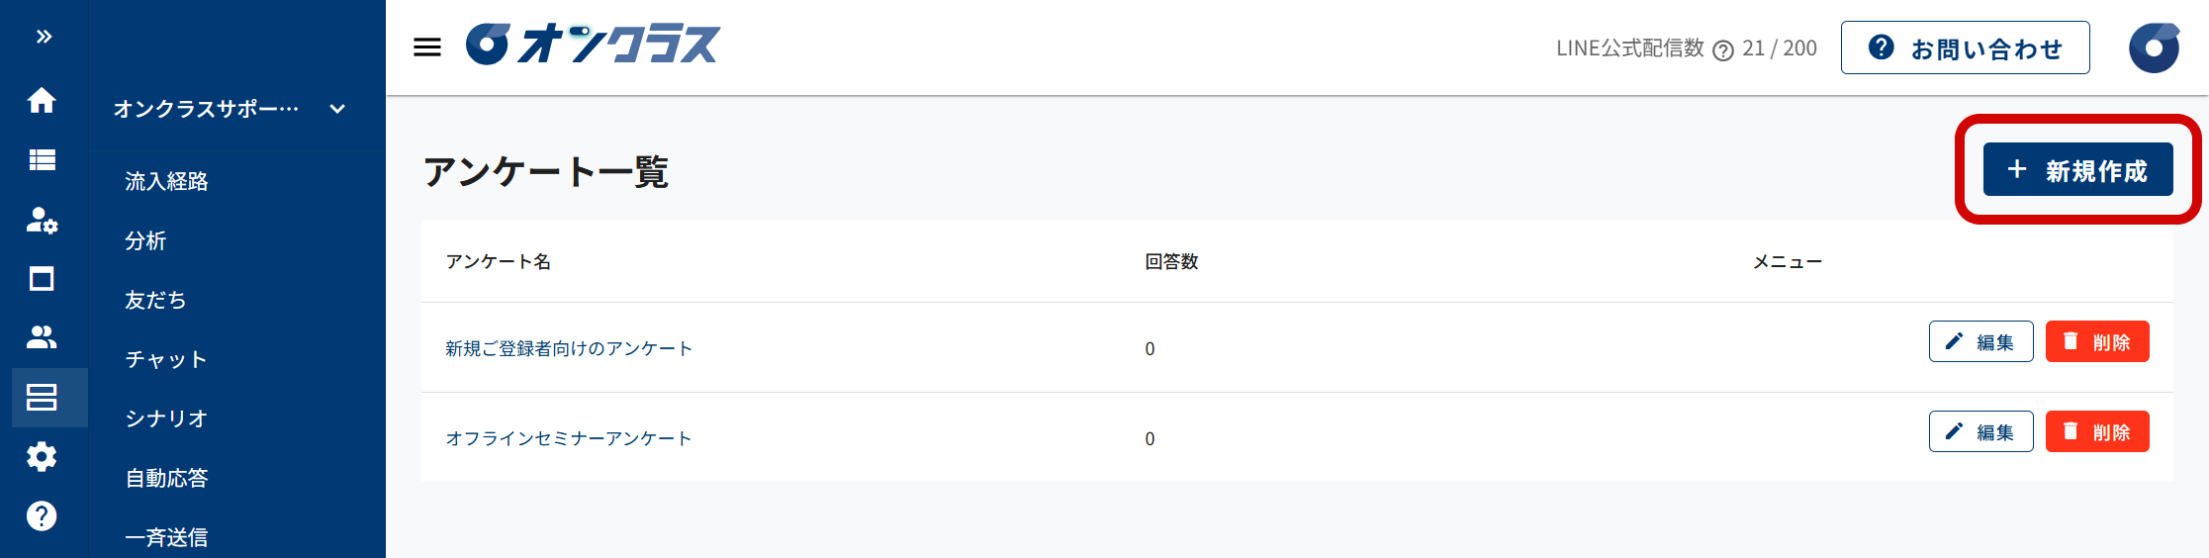Open シナリオ in the side menu

[166, 418]
